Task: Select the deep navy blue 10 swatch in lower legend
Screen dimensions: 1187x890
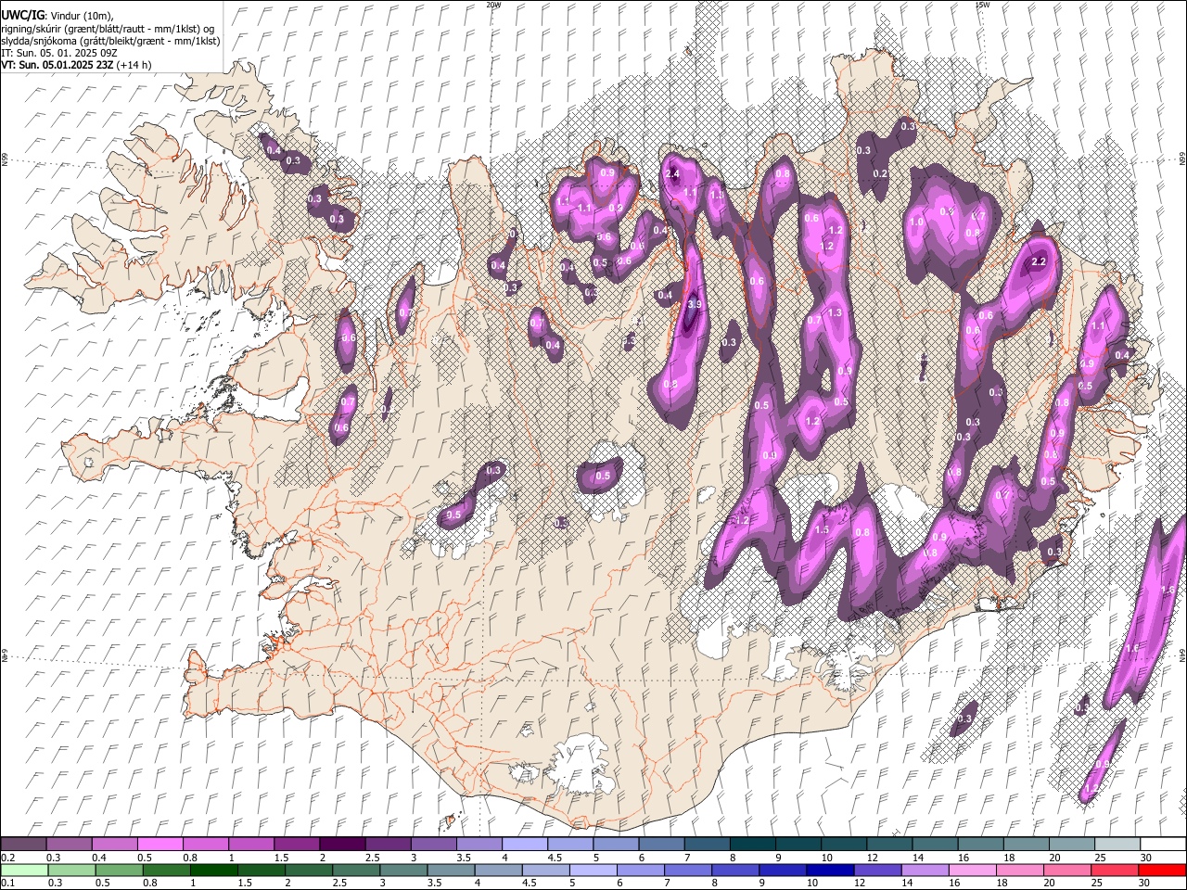Action: [x=830, y=870]
